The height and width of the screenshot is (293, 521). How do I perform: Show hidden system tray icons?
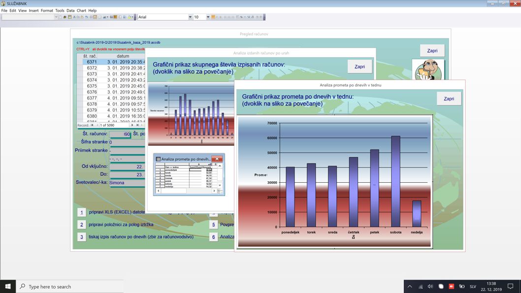409,286
